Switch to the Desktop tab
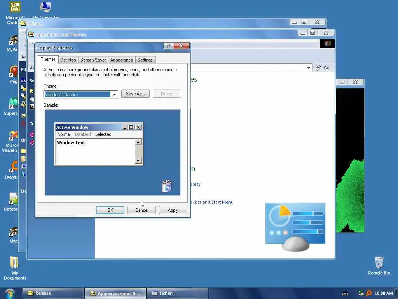Viewport: 398px width, 299px height. 68,60
